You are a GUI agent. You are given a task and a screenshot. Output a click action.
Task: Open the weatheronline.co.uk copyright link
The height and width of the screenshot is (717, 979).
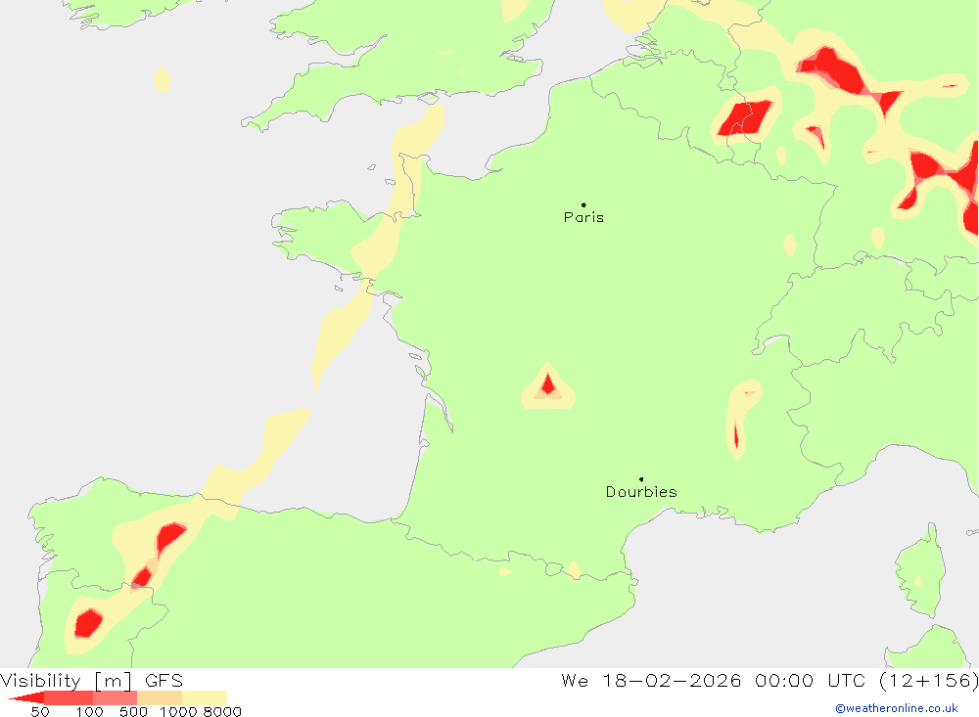click(x=897, y=708)
